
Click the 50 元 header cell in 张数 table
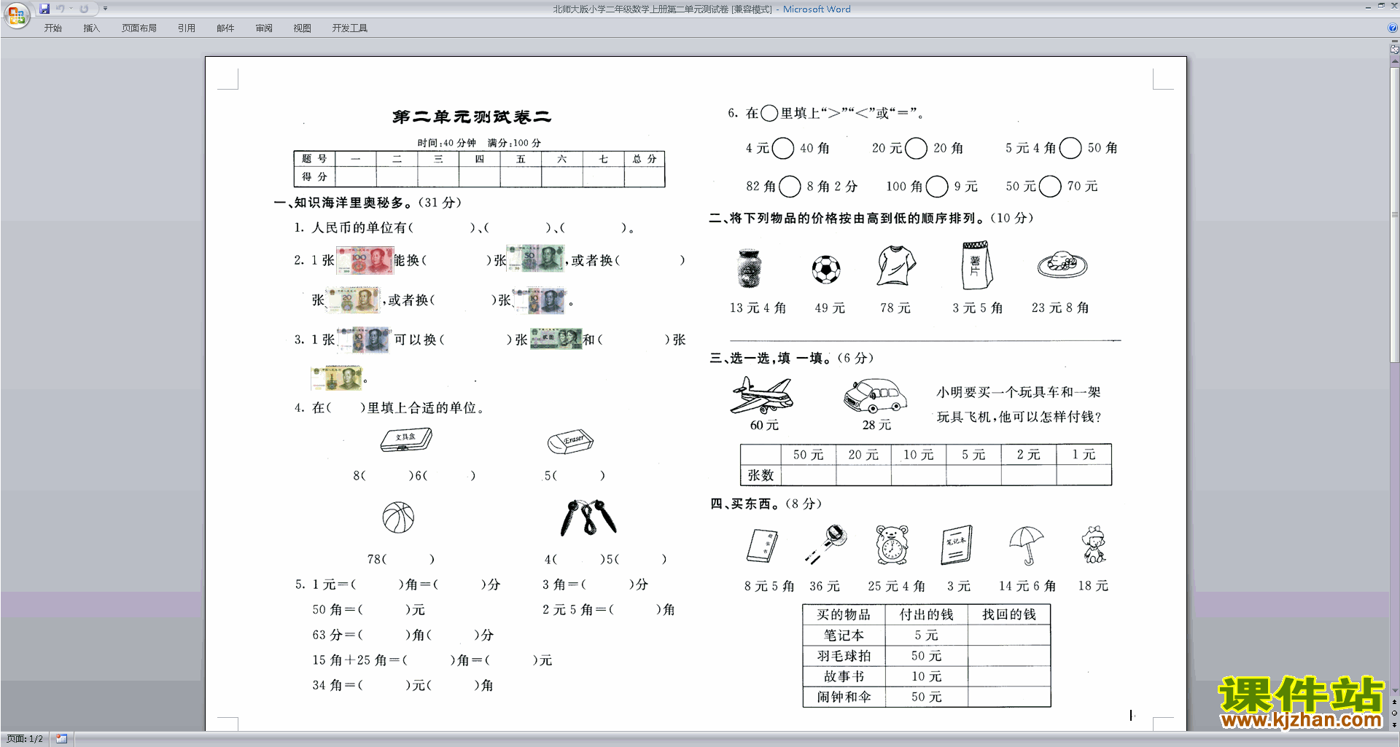809,455
